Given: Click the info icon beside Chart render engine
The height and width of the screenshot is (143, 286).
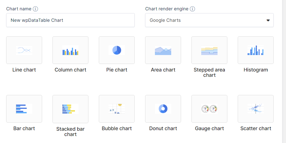Looking at the screenshot, I should (x=193, y=9).
